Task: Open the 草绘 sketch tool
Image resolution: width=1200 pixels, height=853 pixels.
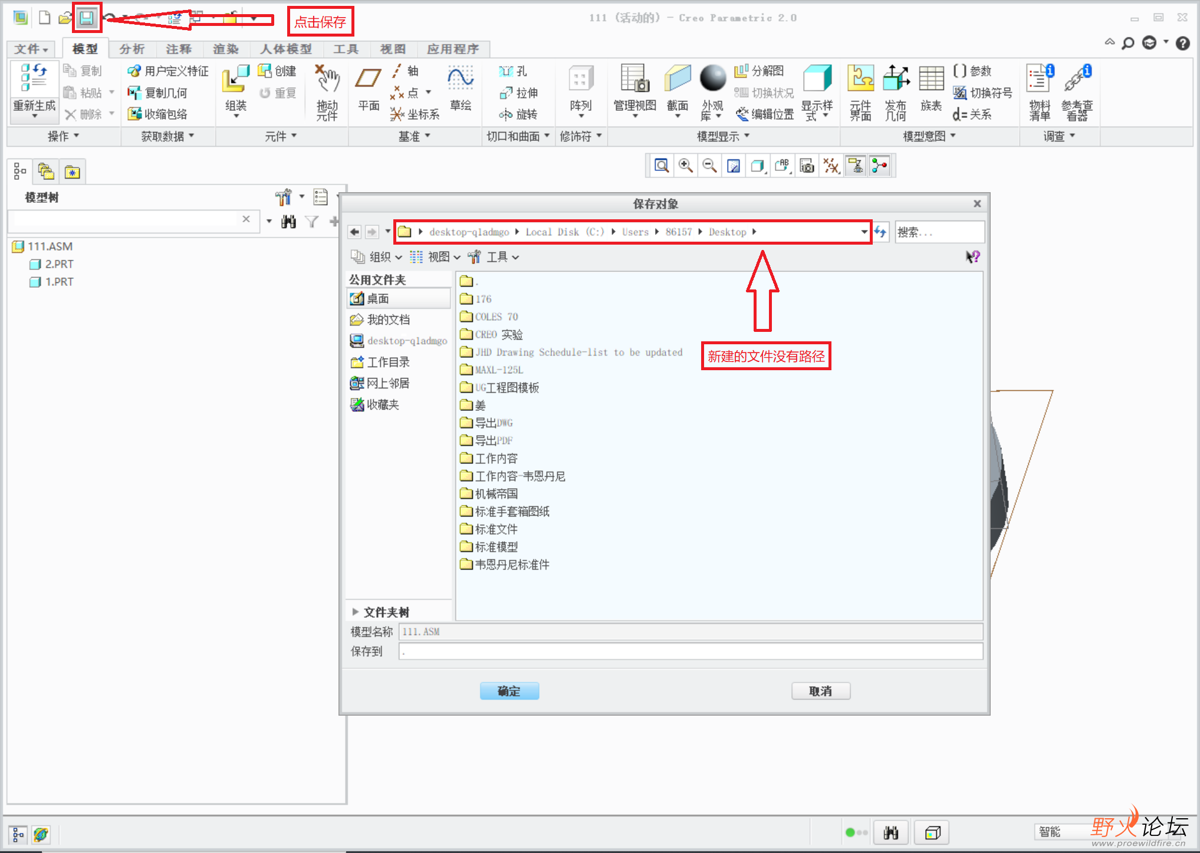Action: tap(461, 78)
